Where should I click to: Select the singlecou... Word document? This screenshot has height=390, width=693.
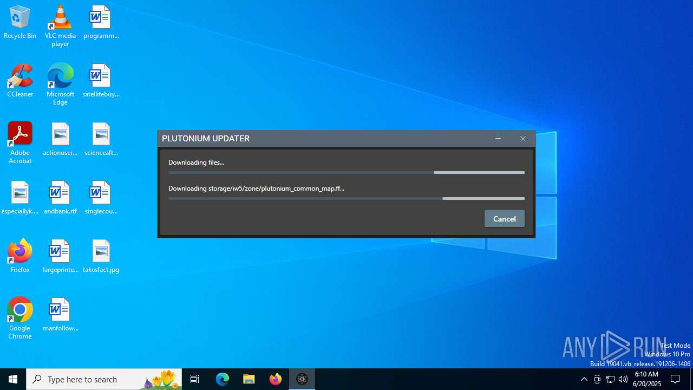tap(101, 198)
